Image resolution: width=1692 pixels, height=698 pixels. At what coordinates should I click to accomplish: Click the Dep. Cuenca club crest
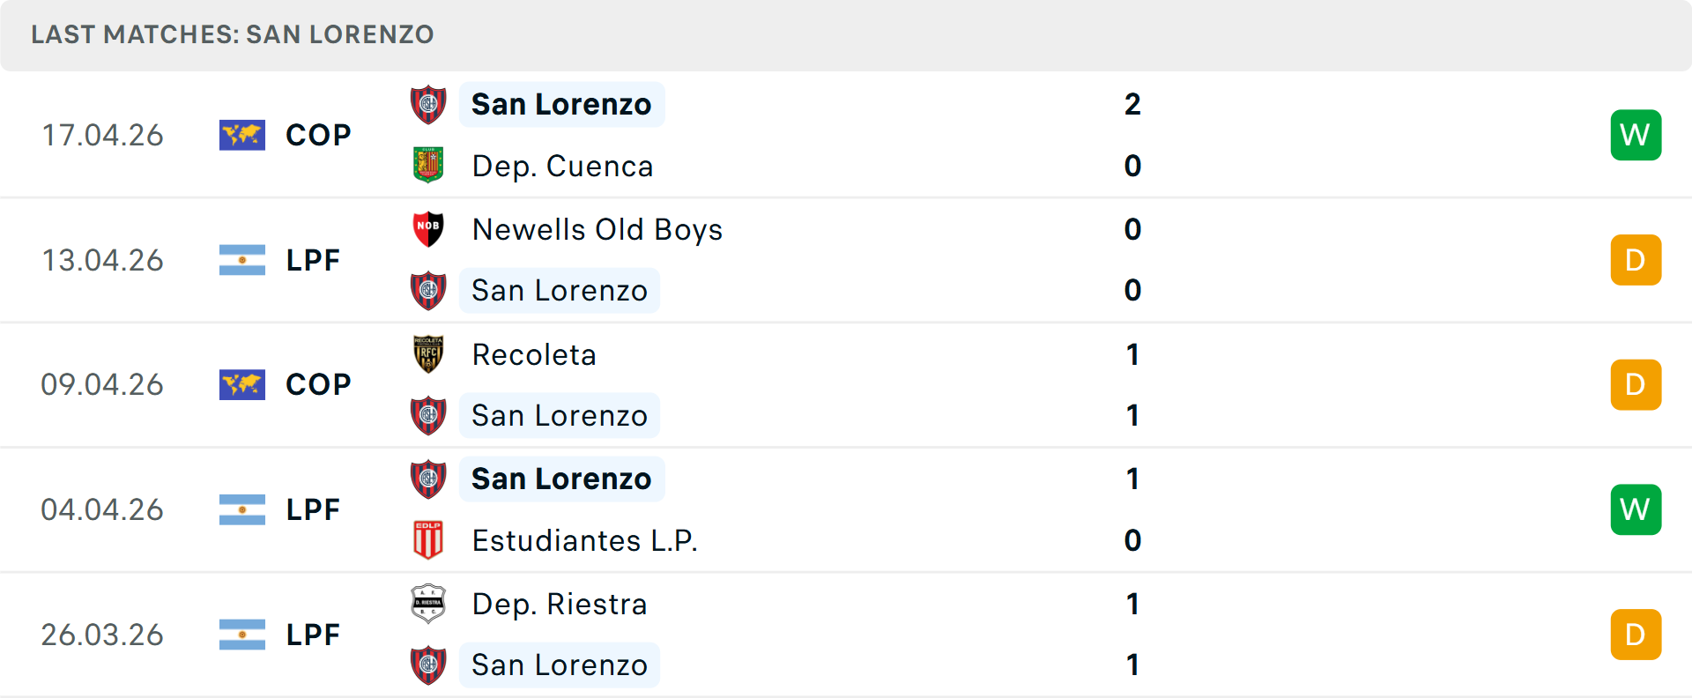click(428, 166)
